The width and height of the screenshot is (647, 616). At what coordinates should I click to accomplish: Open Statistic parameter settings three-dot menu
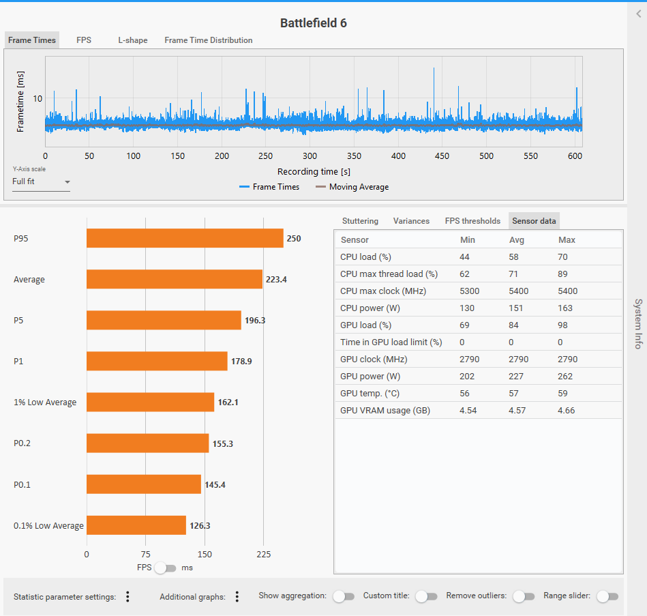[x=127, y=597]
